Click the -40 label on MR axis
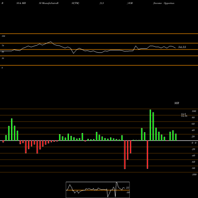 tap(193, 156)
